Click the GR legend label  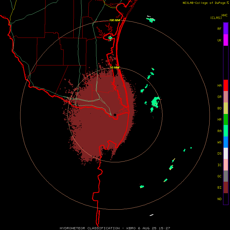(219, 97)
